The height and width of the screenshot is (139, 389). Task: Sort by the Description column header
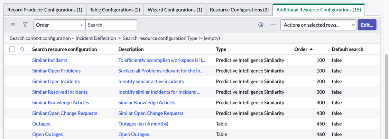(x=131, y=49)
